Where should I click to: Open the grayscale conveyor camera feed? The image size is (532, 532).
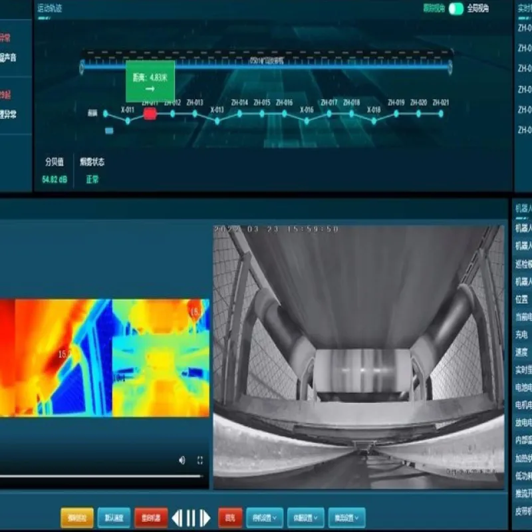click(x=358, y=357)
